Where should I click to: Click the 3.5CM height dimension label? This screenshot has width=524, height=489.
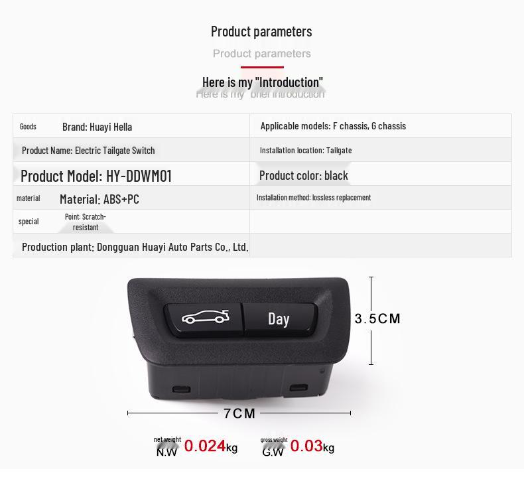[377, 318]
